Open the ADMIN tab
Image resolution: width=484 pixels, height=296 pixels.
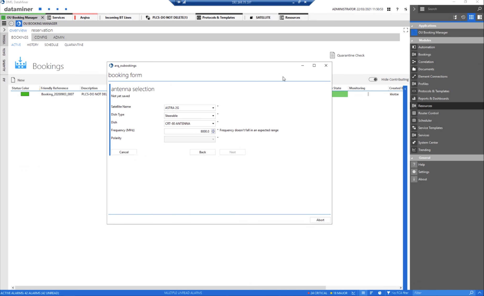[59, 37]
